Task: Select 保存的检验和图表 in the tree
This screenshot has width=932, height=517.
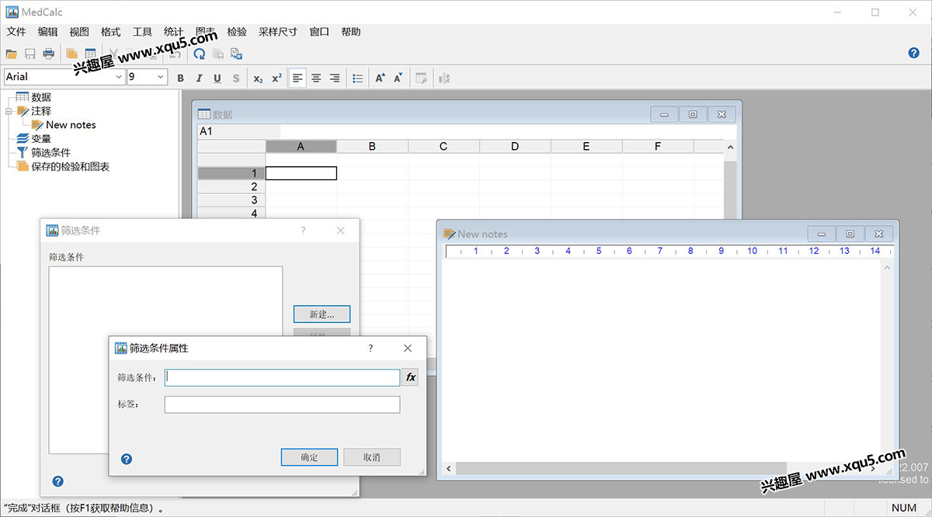Action: 70,167
